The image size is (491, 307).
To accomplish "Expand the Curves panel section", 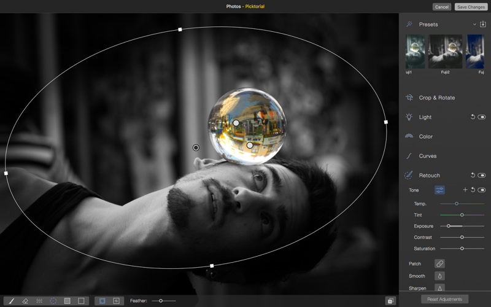I will coord(427,156).
